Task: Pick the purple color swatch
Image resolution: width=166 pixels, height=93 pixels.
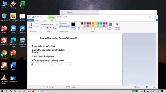Action: [x=106, y=24]
